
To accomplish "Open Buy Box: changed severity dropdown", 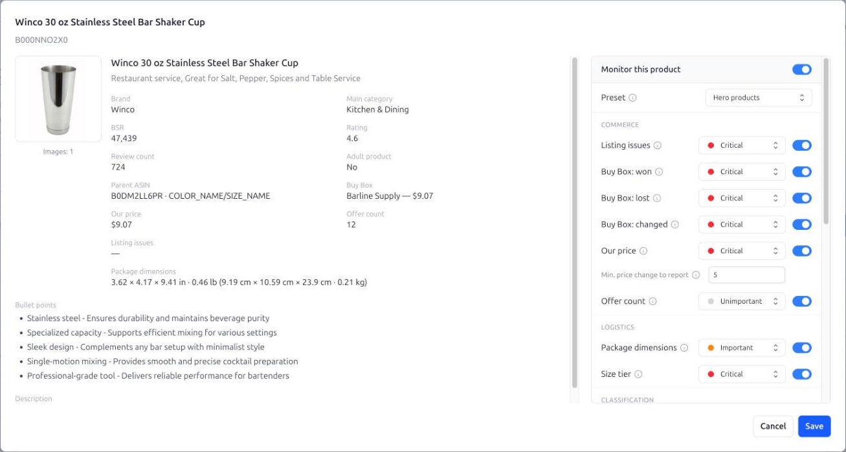I will pyautogui.click(x=742, y=225).
